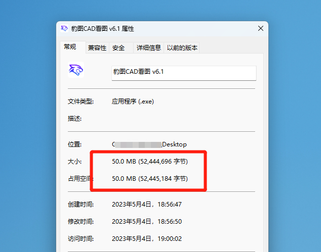Click the 描述 label
The image size is (321, 252).
[x=74, y=119]
